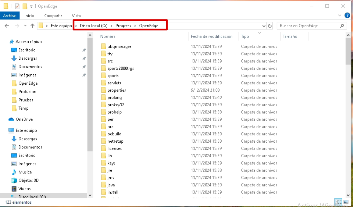Select the prohelp folder
The image size is (353, 207).
click(x=115, y=112)
